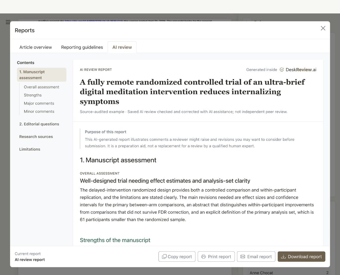Click the Source-audited example note
This screenshot has height=275, width=340.
[184, 112]
